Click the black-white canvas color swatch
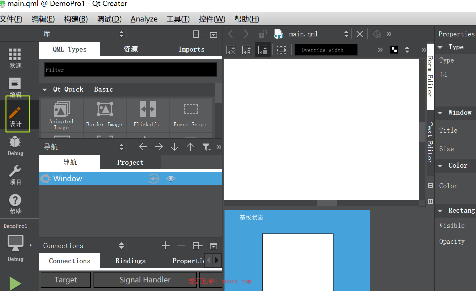The image size is (476, 291). point(394,50)
